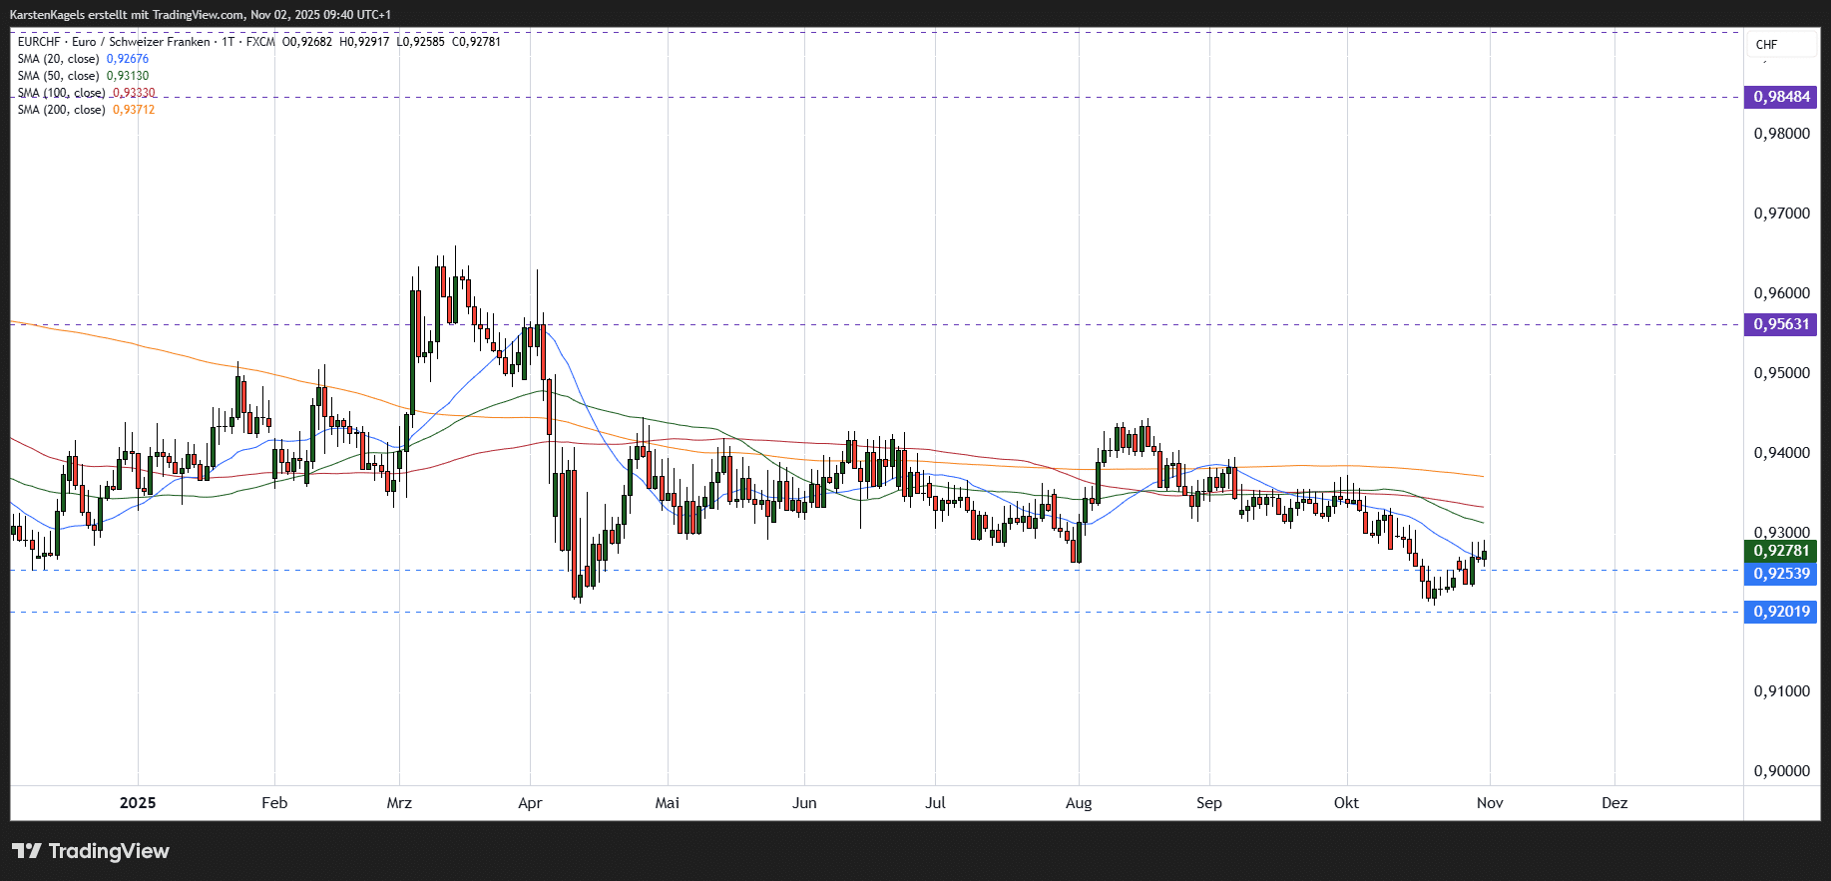Viewport: 1831px width, 881px height.
Task: Click the purple 0,98484 price label
Action: click(1781, 97)
